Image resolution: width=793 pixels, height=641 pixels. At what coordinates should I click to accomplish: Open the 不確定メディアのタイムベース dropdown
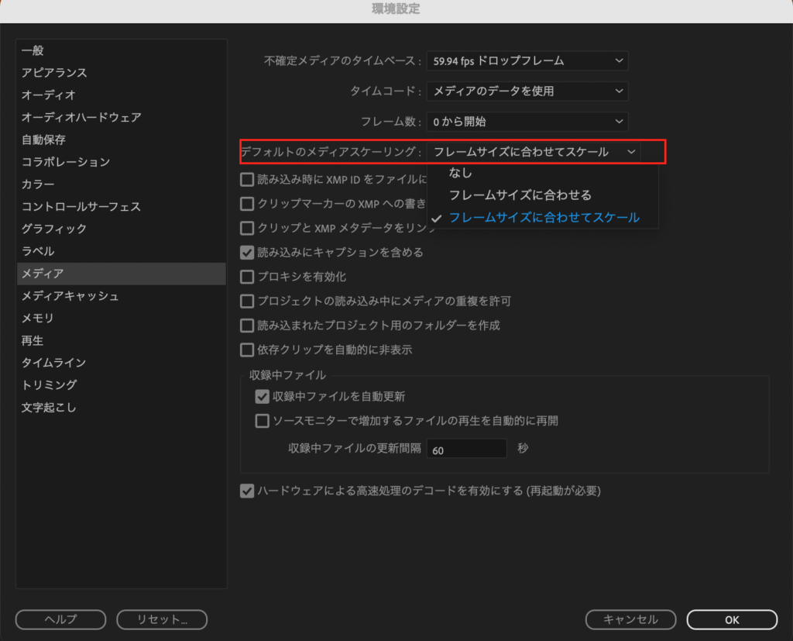tap(527, 60)
